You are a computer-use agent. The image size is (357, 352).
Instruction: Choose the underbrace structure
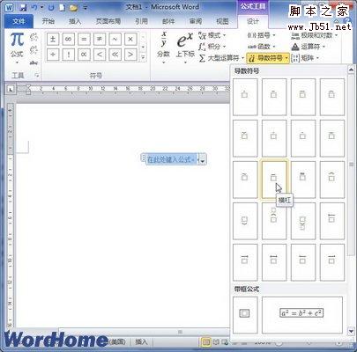click(245, 221)
